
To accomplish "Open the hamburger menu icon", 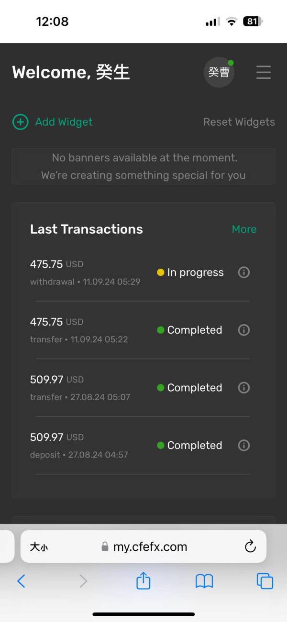I will pyautogui.click(x=264, y=72).
